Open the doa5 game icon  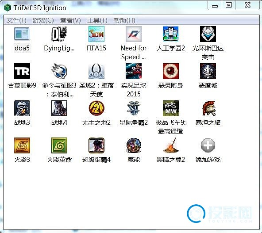22,34
